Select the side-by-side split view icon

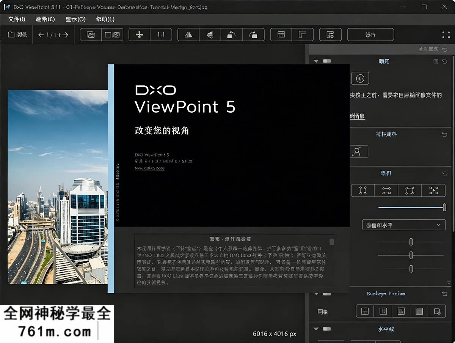pyautogui.click(x=112, y=35)
